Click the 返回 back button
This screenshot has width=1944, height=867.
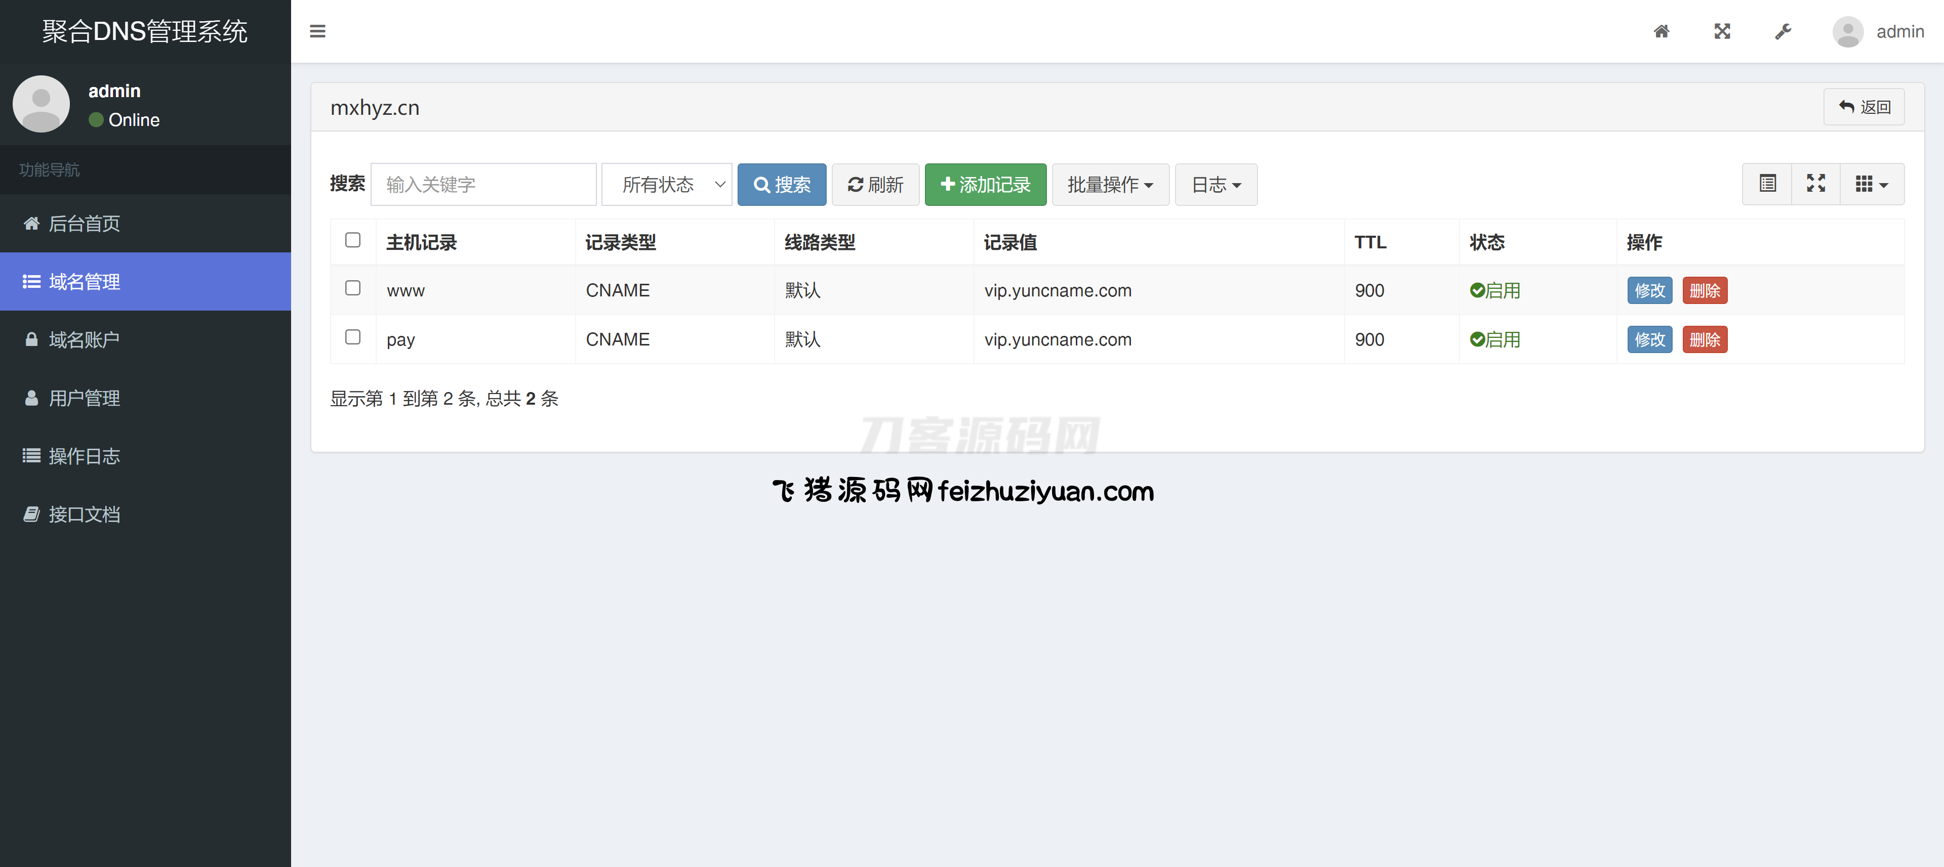(1863, 107)
